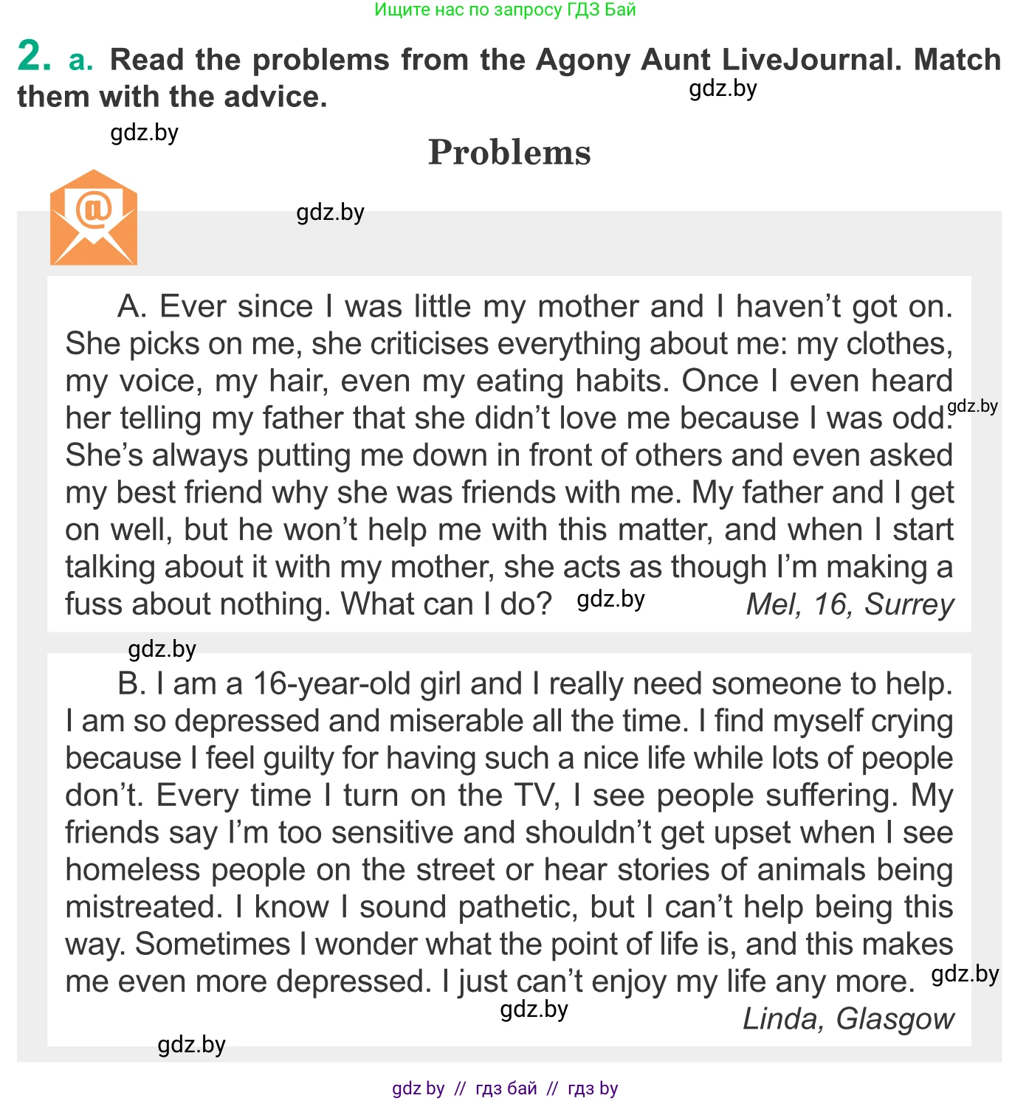Click the gdz.by watermark centered beneath "enjoy my life"
Screen dimensions: 1012x1101
[x=534, y=1009]
